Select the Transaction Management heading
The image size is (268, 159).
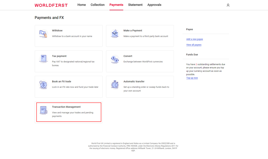tap(66, 107)
